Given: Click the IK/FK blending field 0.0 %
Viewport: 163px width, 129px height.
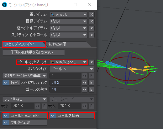Looking at the screenshot, I should pyautogui.click(x=65, y=83).
